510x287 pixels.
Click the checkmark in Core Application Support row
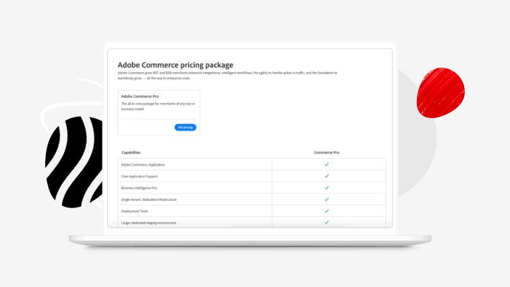[327, 176]
